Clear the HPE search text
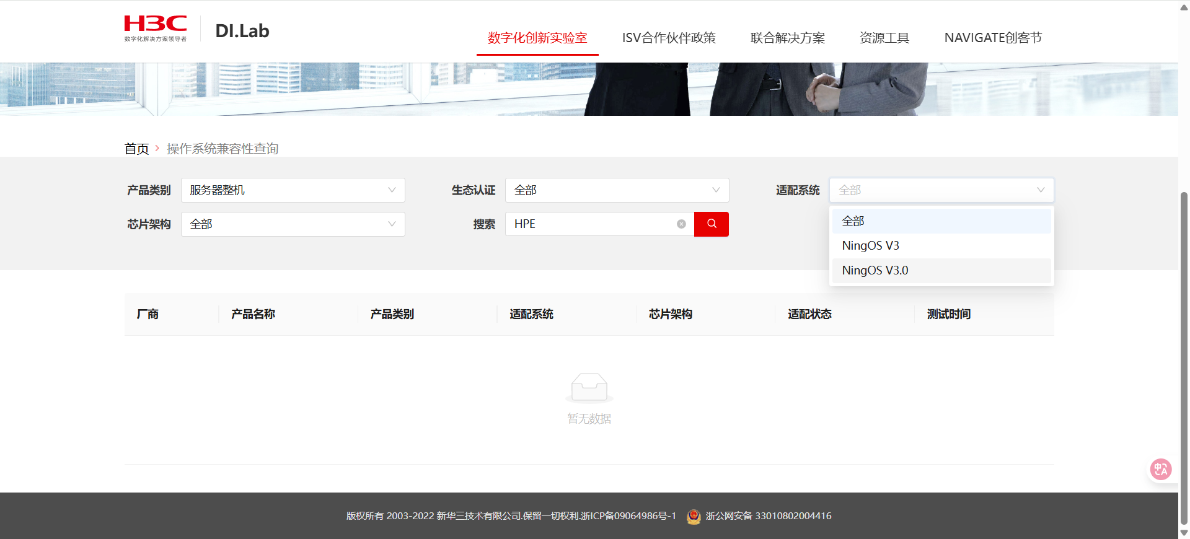The height and width of the screenshot is (539, 1190). click(681, 224)
